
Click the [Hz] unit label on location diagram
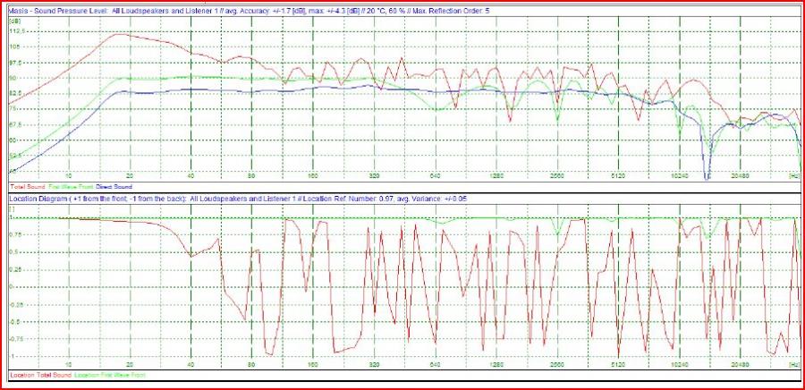pyautogui.click(x=794, y=364)
